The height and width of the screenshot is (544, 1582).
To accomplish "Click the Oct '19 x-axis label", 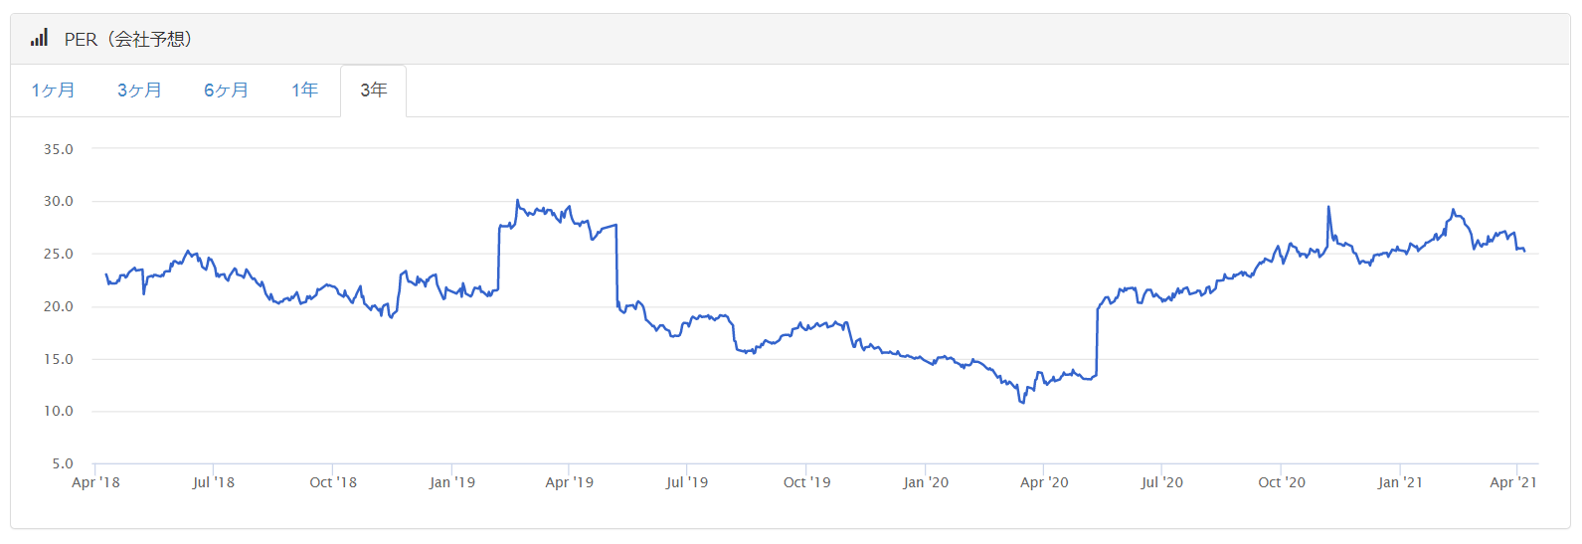I will click(x=807, y=482).
